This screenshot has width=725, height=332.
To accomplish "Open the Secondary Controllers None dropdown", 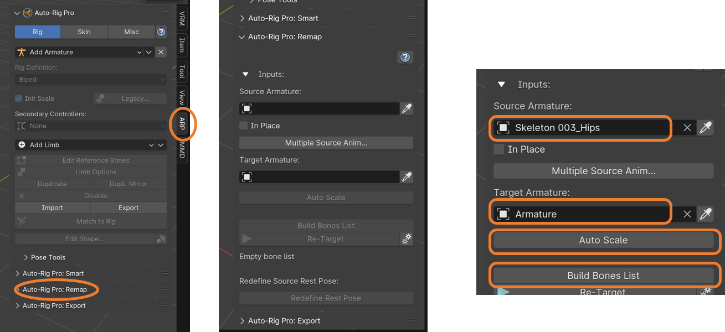I will 91,126.
